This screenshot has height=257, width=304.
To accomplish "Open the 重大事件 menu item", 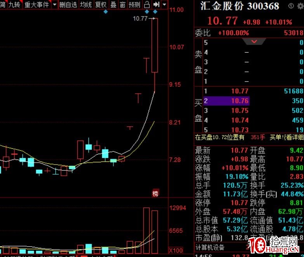I will tap(37, 4).
